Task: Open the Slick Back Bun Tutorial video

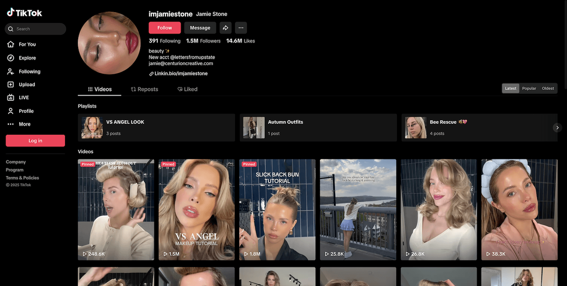Action: click(x=277, y=210)
